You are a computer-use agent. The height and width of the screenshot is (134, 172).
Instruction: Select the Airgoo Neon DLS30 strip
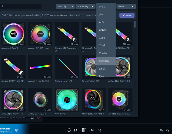click(x=40, y=67)
